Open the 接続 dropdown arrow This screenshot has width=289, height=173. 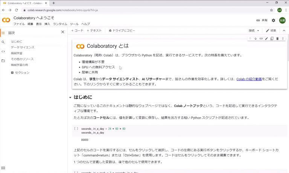pyautogui.click(x=258, y=30)
